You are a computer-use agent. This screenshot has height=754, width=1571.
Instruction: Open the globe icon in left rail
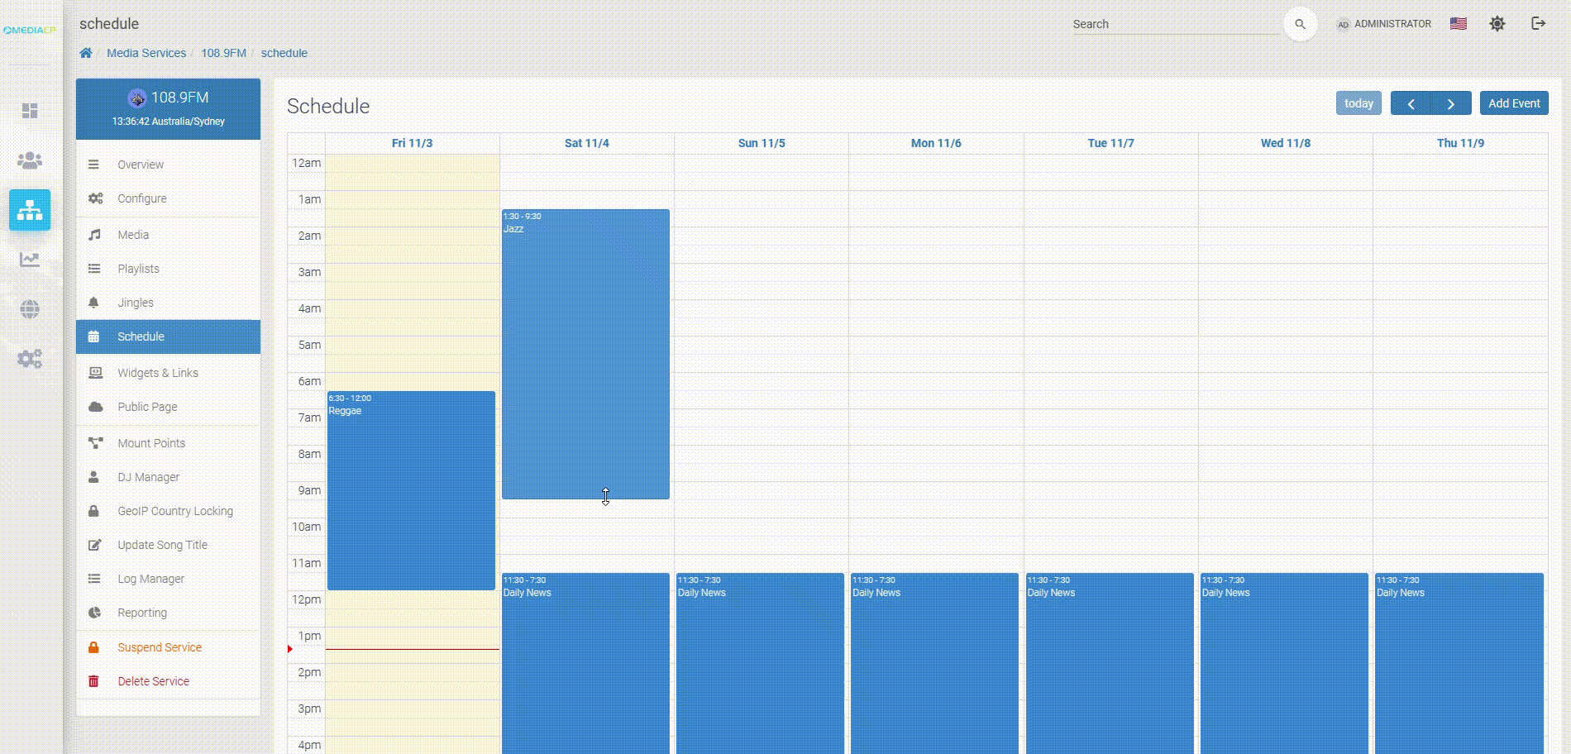click(x=30, y=309)
